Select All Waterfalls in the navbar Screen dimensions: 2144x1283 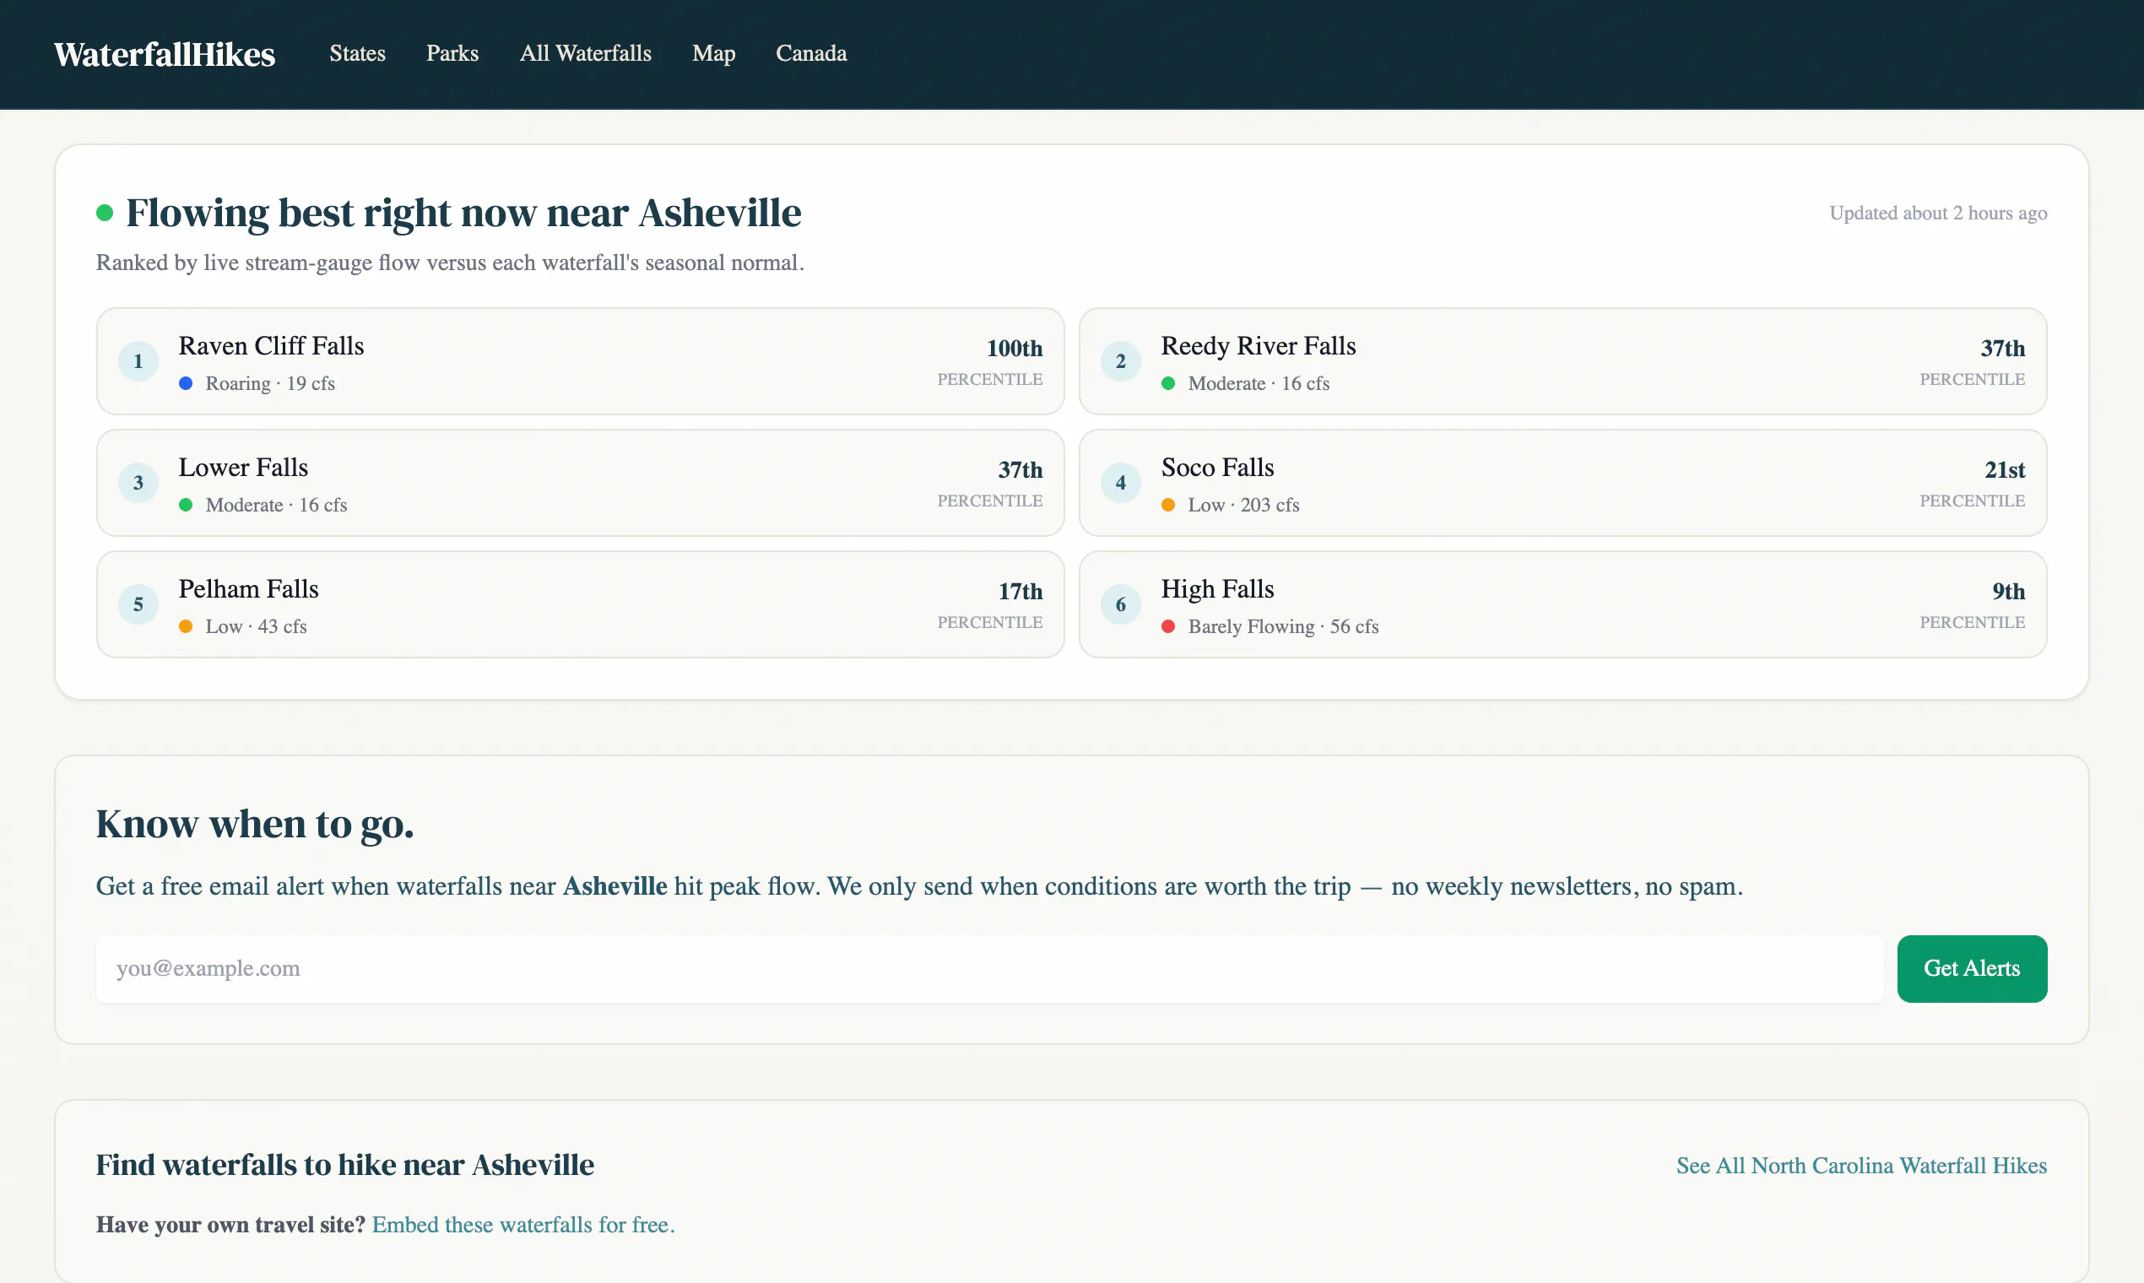(585, 54)
